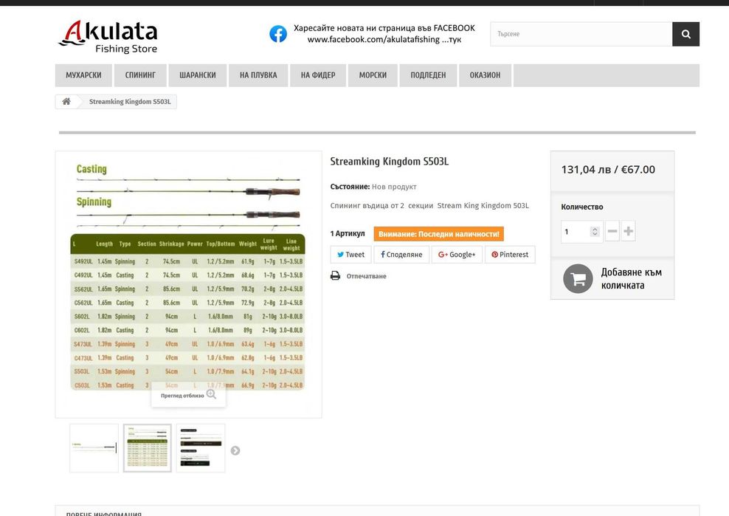Select the МОРСКИ menu category
729x516 pixels.
coord(373,75)
